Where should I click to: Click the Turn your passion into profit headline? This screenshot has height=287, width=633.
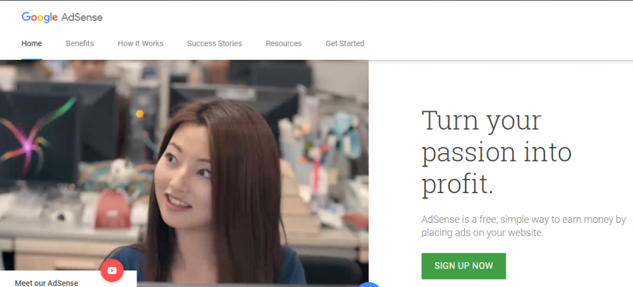[496, 153]
